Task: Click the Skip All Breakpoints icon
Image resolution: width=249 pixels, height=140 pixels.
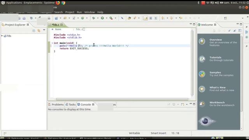Action: click(122, 18)
